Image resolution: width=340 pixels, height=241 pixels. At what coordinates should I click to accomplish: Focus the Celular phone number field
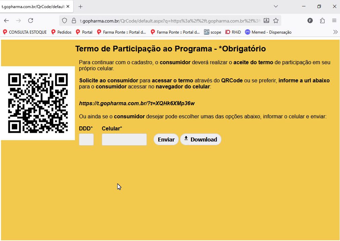(124, 139)
